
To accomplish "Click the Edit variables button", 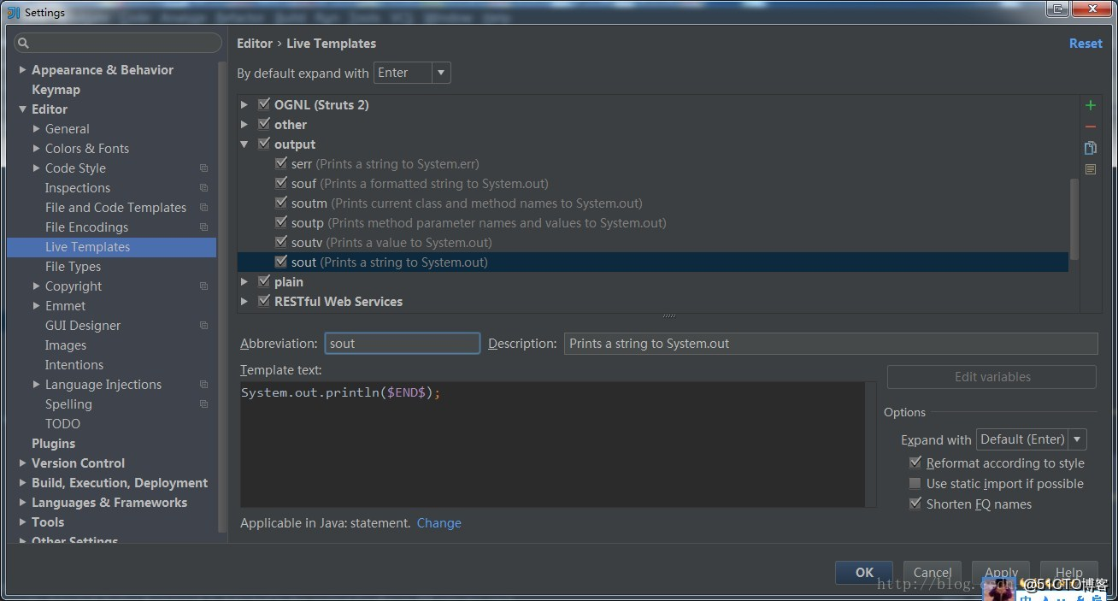I will point(991,377).
